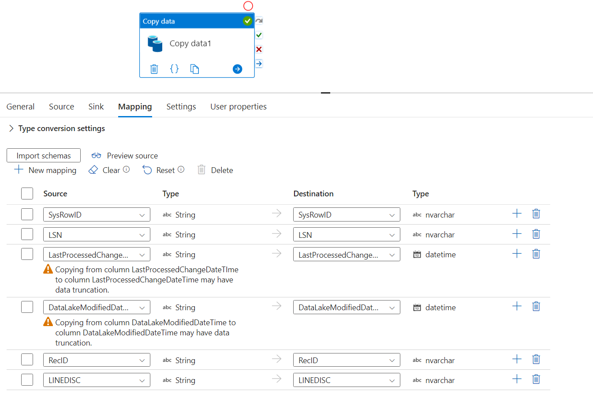
Task: Add a mapping after the RecID row
Action: pyautogui.click(x=517, y=359)
